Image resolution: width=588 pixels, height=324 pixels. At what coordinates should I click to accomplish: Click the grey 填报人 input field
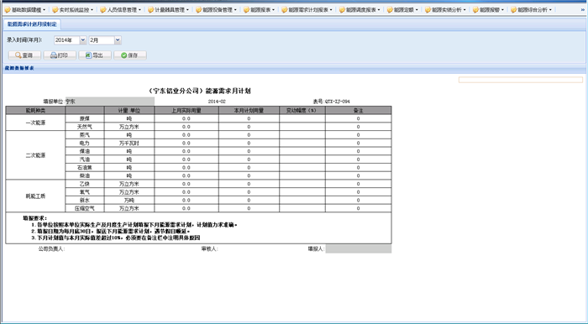[x=359, y=248]
